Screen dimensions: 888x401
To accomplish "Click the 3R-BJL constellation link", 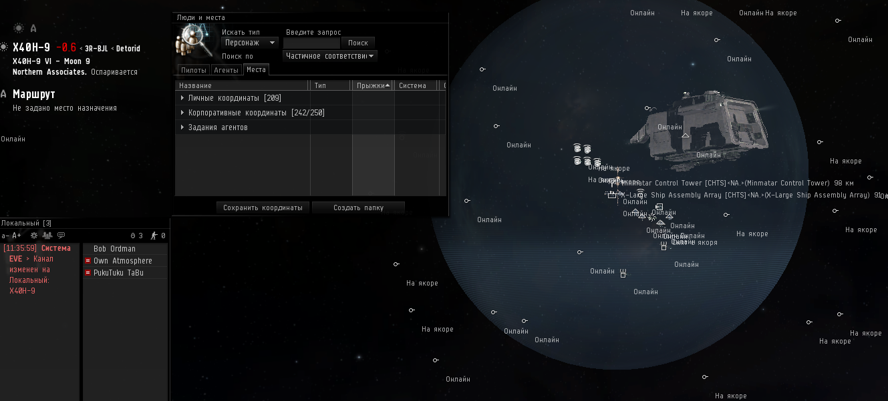I will [x=97, y=49].
